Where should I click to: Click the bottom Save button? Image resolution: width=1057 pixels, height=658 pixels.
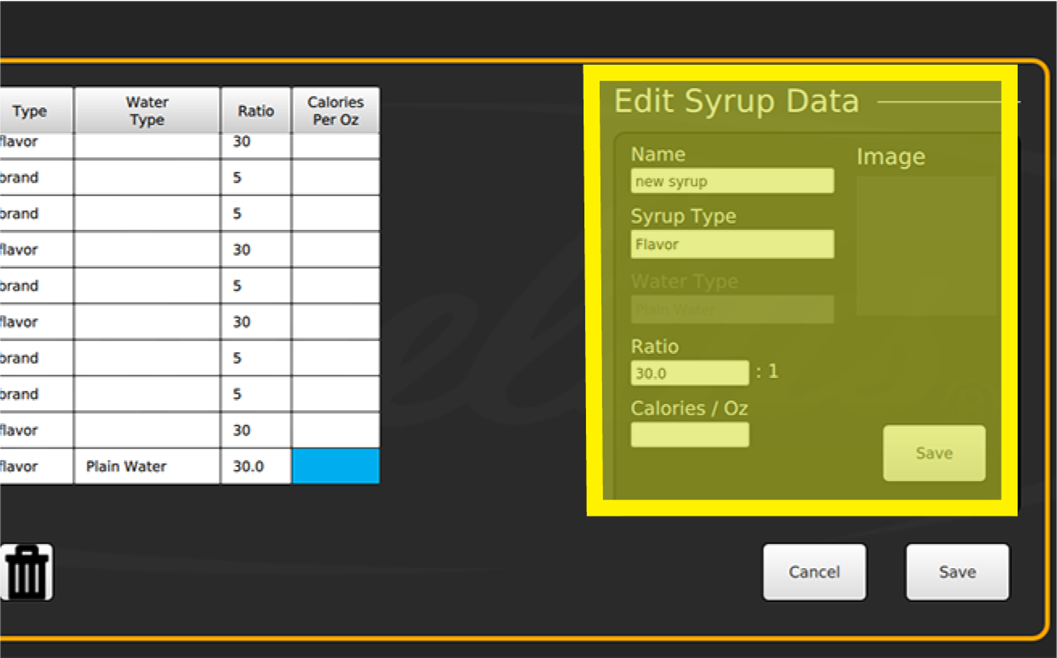click(957, 572)
